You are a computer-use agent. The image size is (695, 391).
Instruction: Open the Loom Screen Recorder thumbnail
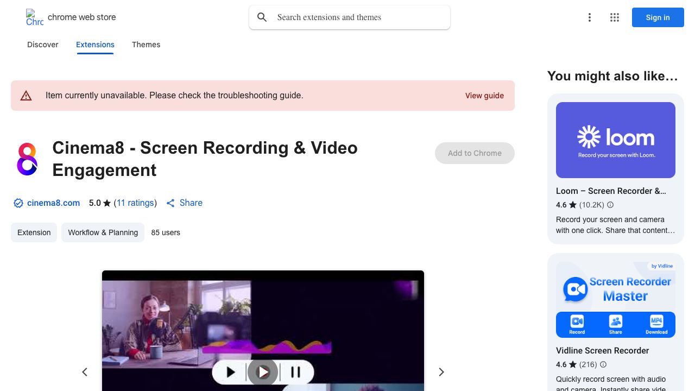pyautogui.click(x=615, y=140)
